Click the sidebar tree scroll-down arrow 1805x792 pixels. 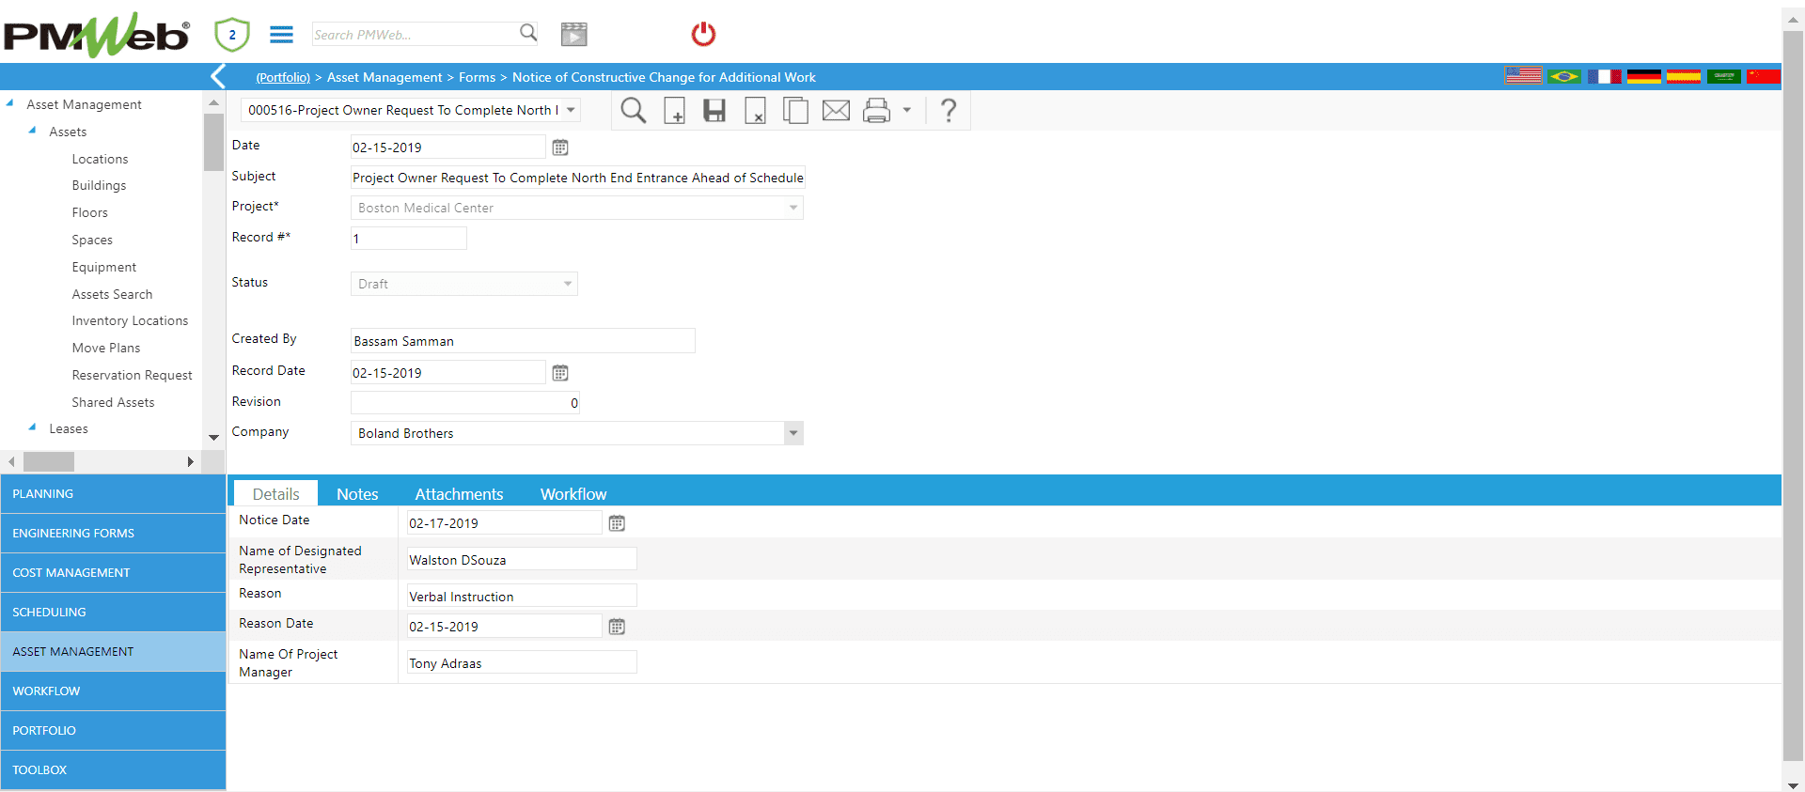pos(213,437)
